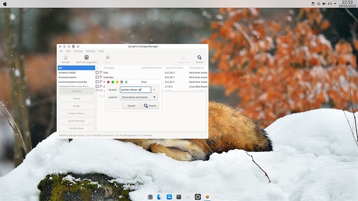Click the 'Description' column header
The image size is (358, 201).
(x=197, y=68)
